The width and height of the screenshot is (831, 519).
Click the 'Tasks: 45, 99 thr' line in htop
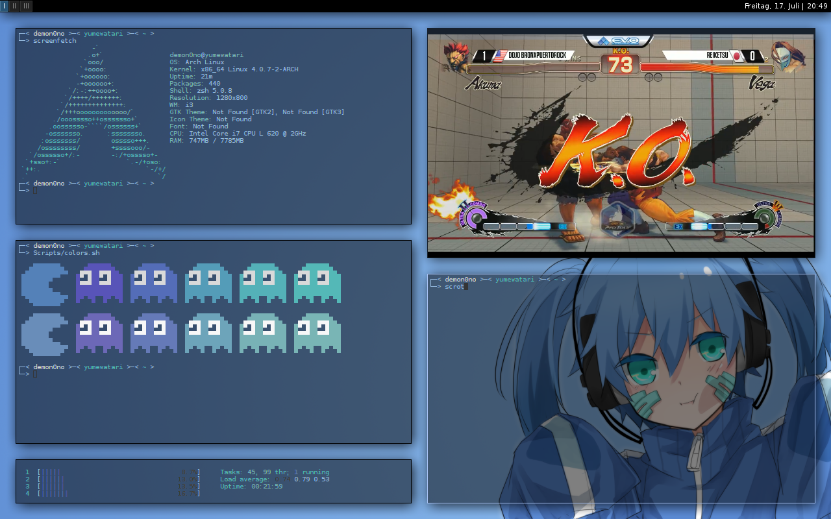[275, 472]
